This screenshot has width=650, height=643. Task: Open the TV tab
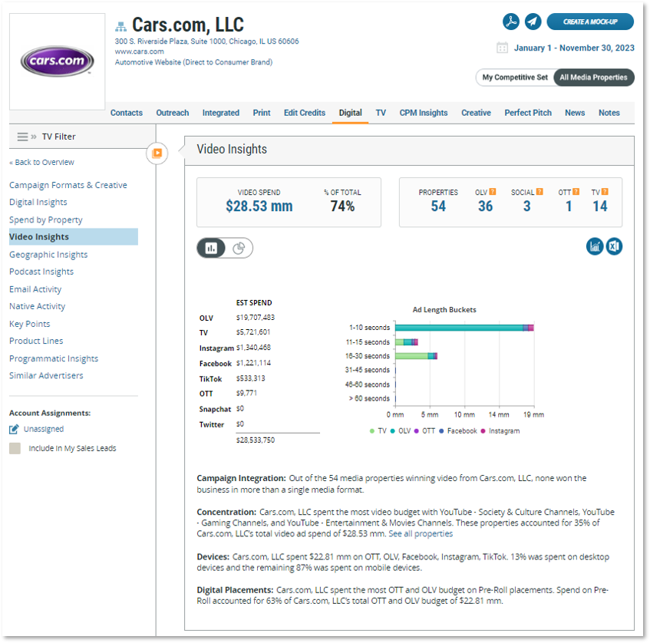pyautogui.click(x=381, y=113)
